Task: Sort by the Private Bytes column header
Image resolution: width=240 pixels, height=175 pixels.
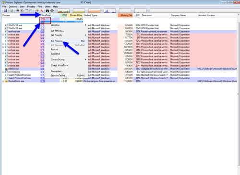Action: pyautogui.click(x=75, y=15)
